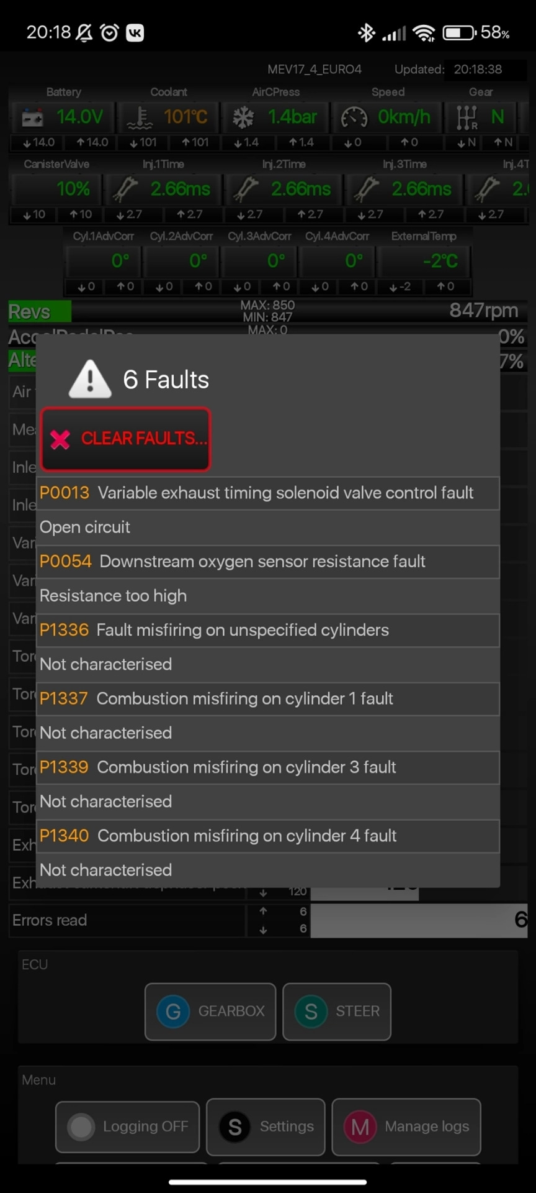Image resolution: width=536 pixels, height=1193 pixels.
Task: Select fault P1340 cylinder 4 misfiring
Action: pyautogui.click(x=268, y=836)
